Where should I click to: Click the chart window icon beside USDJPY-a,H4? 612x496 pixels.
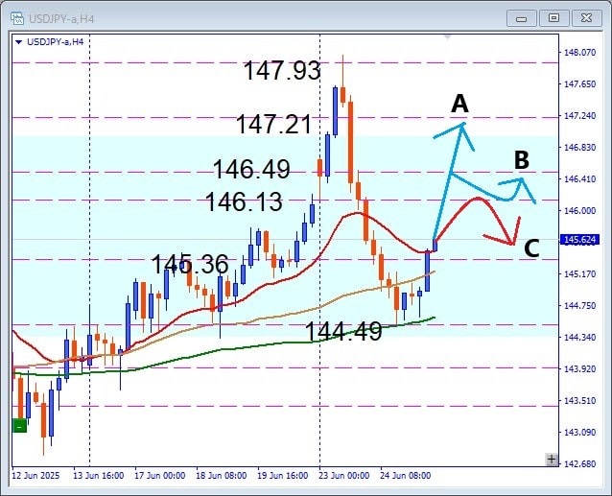tap(17, 18)
